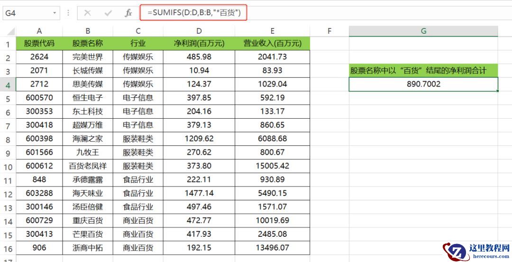Viewport: 512px width, 262px height.
Task: Click 商业百货 cell in 重庆百货 row
Action: click(x=138, y=220)
